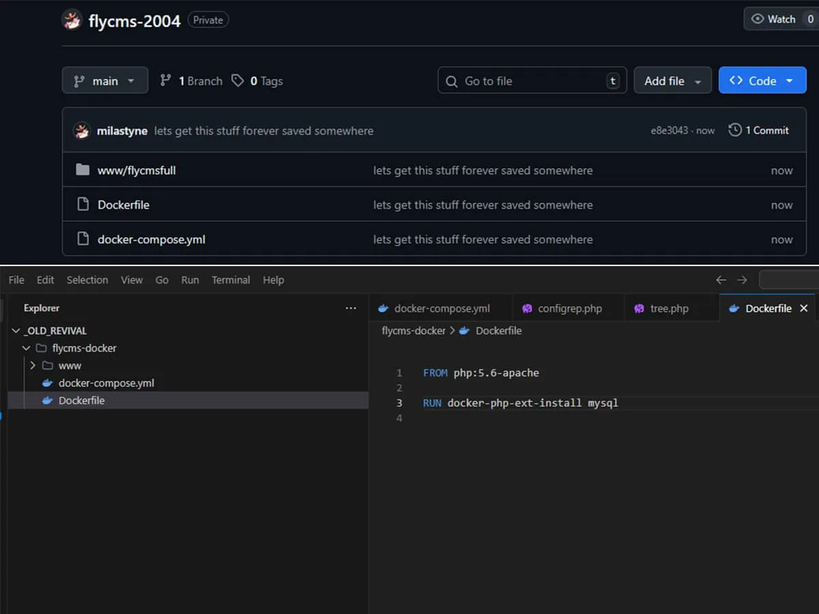Click the 1 Branch link

(191, 81)
